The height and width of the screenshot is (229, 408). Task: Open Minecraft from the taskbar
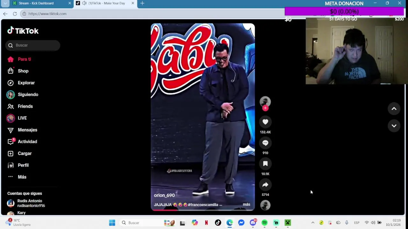click(x=288, y=223)
